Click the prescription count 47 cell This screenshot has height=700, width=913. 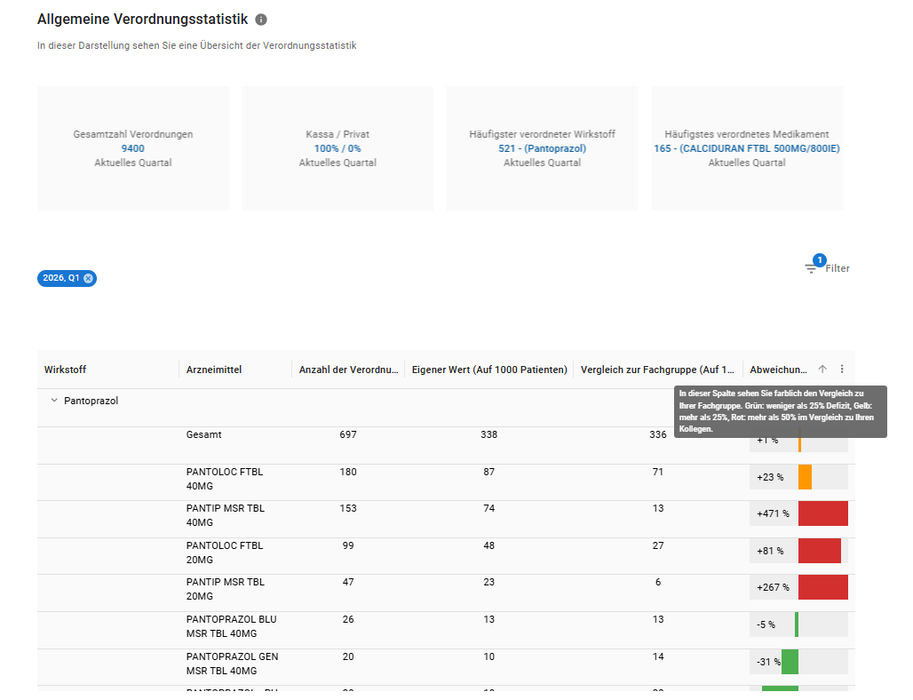pyautogui.click(x=348, y=582)
